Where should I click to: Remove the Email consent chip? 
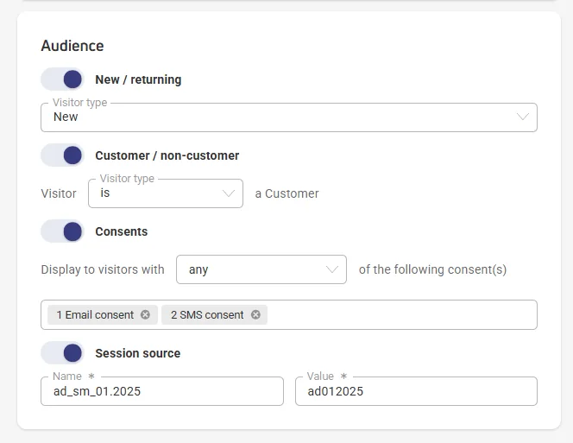146,314
